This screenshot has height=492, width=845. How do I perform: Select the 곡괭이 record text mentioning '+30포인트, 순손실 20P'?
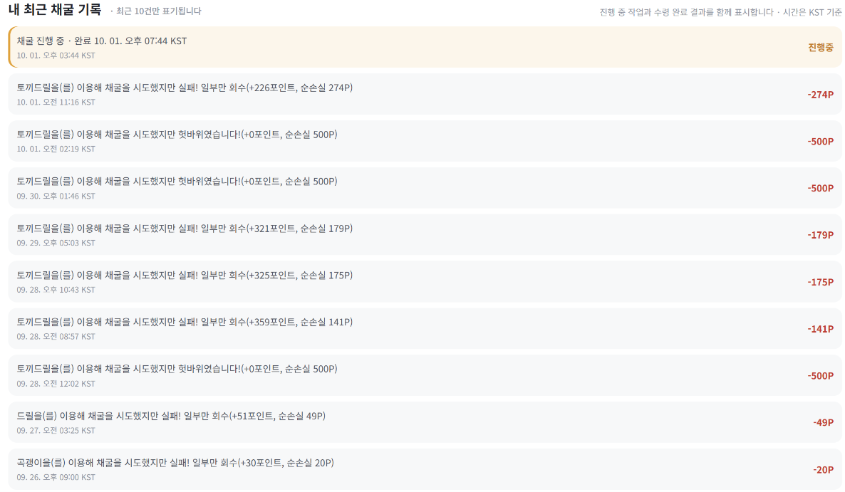(176, 463)
